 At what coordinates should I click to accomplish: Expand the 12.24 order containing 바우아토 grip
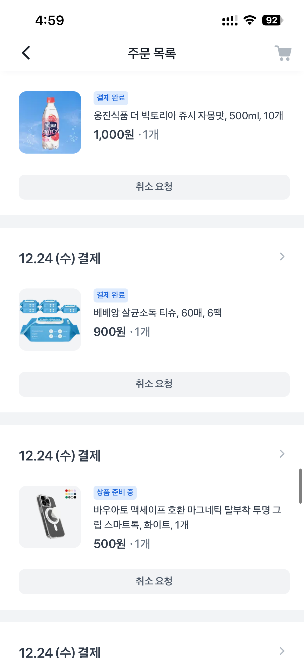pyautogui.click(x=282, y=454)
